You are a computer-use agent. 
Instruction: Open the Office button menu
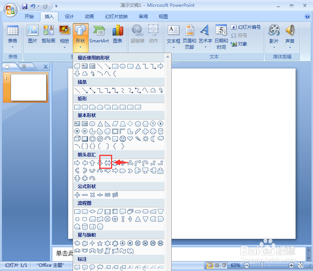[x=10, y=9]
